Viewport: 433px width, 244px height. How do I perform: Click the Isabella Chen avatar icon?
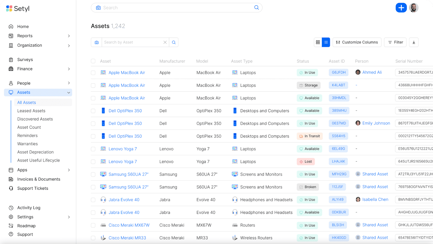tap(358, 200)
